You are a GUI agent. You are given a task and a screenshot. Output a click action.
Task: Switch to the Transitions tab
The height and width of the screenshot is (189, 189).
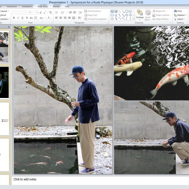12,6
